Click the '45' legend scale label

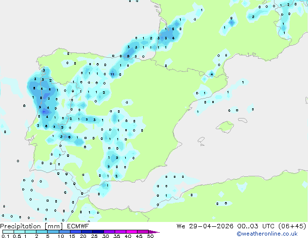pos(139,236)
